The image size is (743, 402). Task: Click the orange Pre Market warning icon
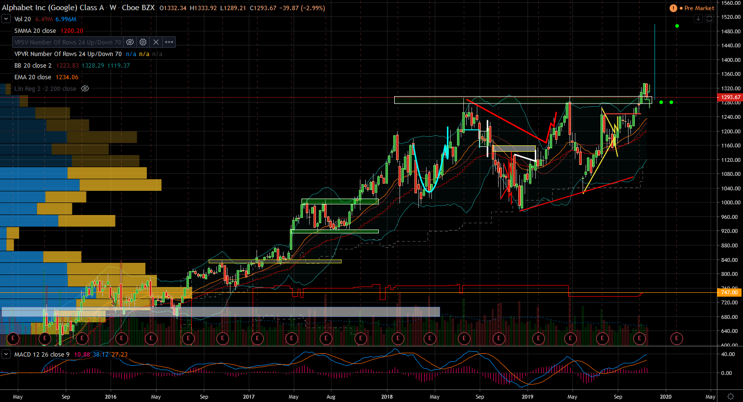click(673, 8)
